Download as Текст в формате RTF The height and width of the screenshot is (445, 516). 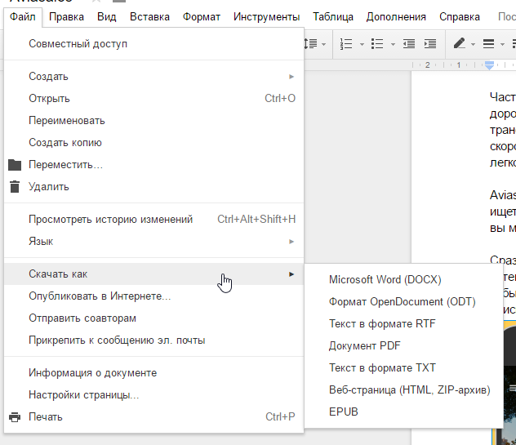click(x=404, y=324)
